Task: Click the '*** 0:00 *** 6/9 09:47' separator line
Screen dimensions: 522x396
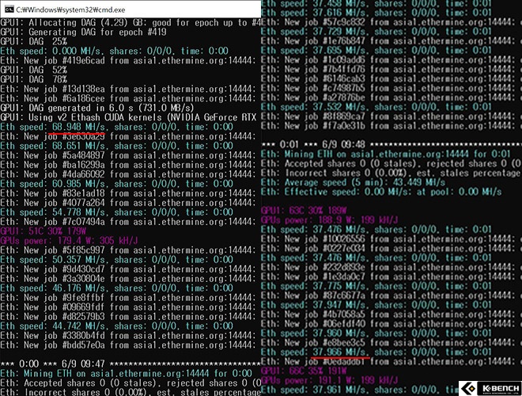Action: pyautogui.click(x=130, y=364)
